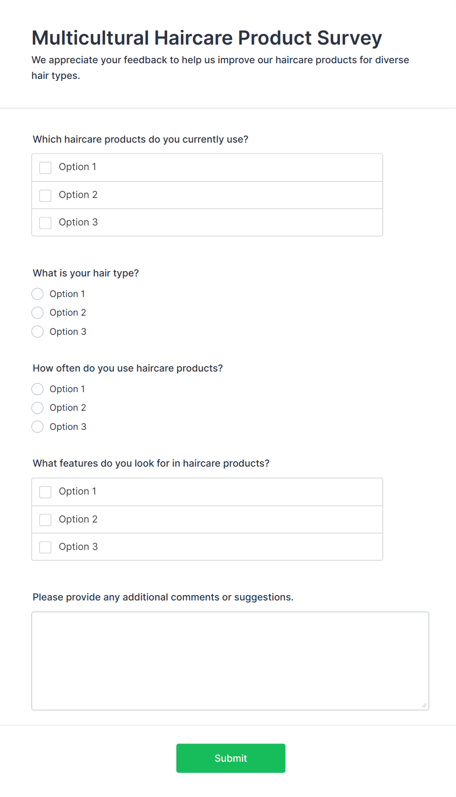Viewport: 456px width, 797px height.
Task: Click the "Which haircare products do you currently use?" label
Action: 140,139
